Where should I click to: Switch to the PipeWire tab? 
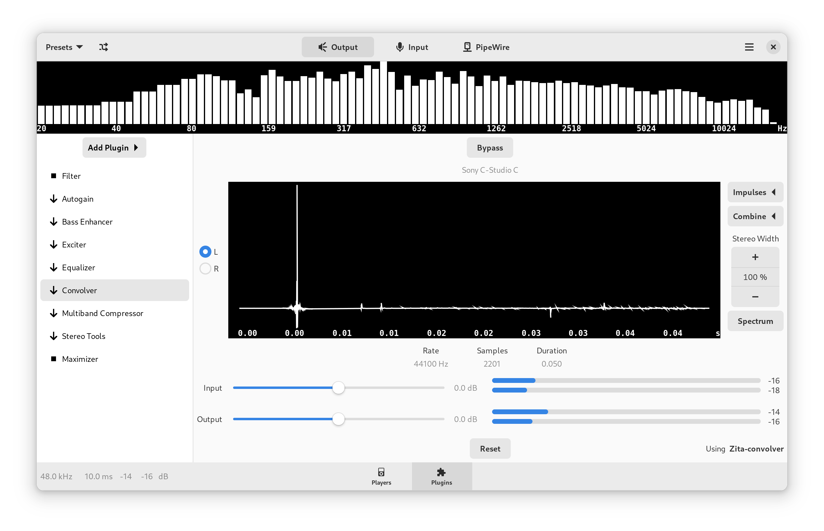486,47
